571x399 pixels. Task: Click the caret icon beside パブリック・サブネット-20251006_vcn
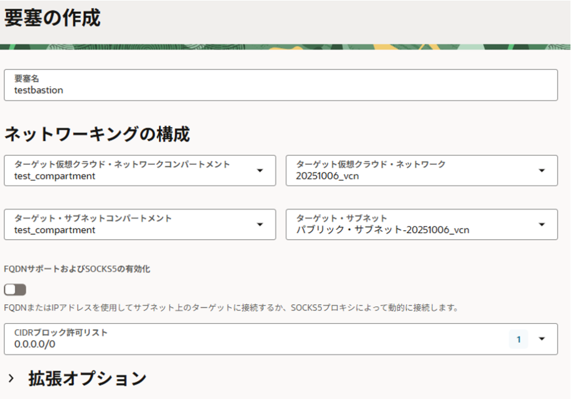point(542,225)
